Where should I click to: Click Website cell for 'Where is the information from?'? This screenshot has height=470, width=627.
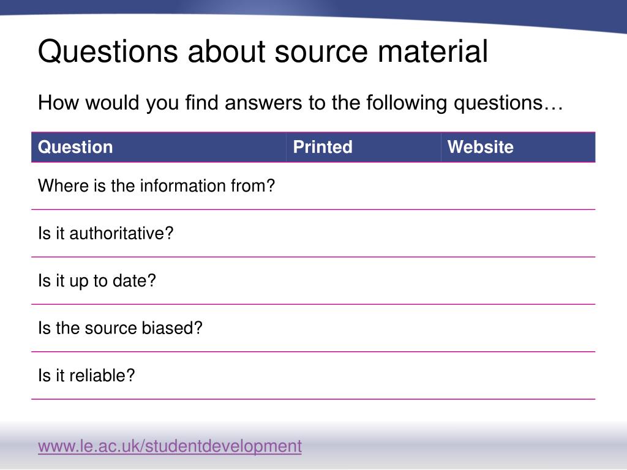coord(518,186)
